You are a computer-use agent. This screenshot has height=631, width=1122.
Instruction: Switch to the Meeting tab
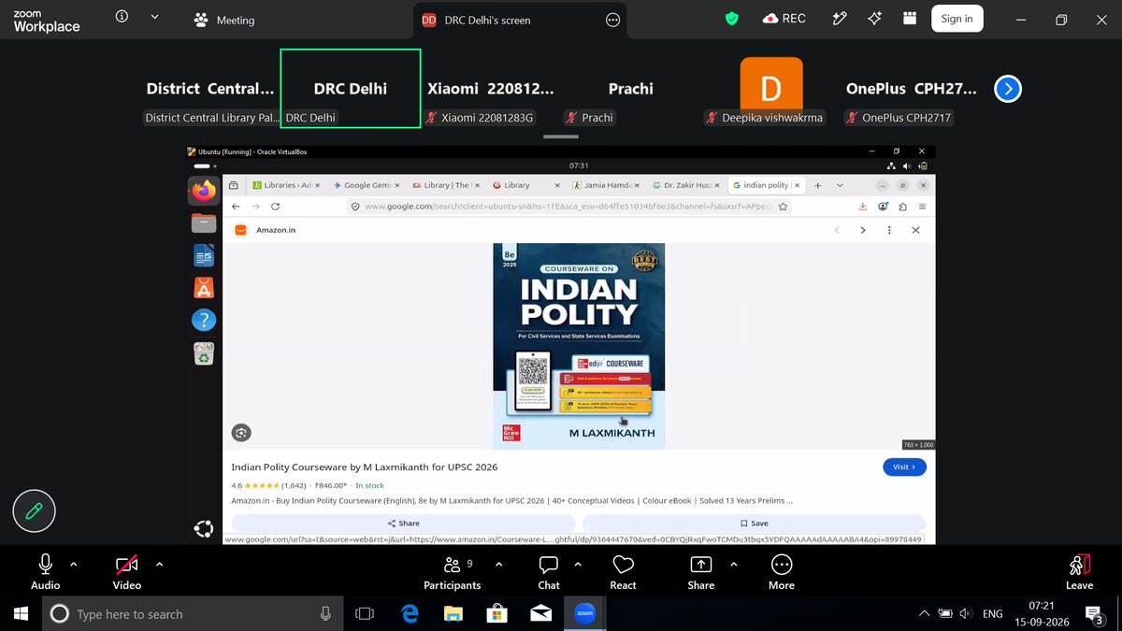coord(223,20)
